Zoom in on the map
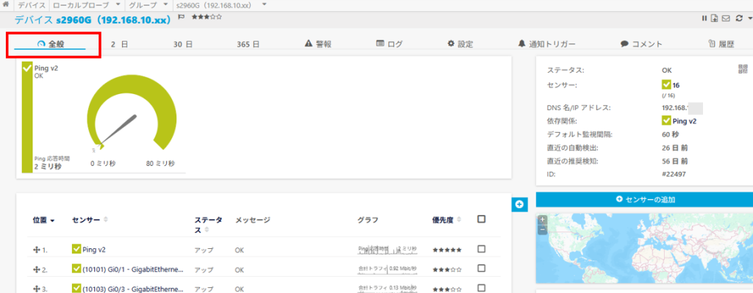Image resolution: width=753 pixels, height=293 pixels. (x=543, y=220)
